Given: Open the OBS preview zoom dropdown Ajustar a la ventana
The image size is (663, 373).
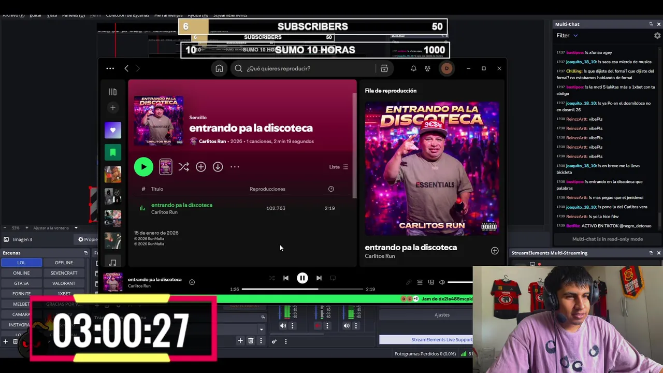Looking at the screenshot, I should [55, 228].
